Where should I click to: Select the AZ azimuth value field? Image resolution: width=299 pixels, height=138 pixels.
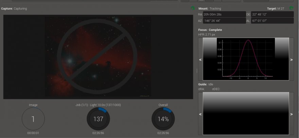[224, 21]
